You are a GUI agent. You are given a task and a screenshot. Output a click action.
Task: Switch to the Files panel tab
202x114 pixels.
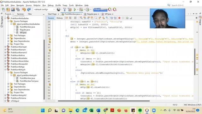coord(30,14)
